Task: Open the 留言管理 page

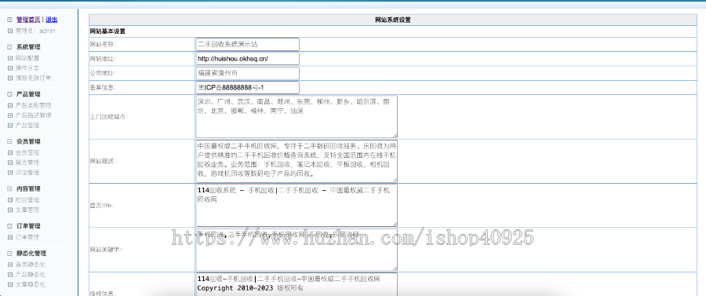Action: coord(27,163)
